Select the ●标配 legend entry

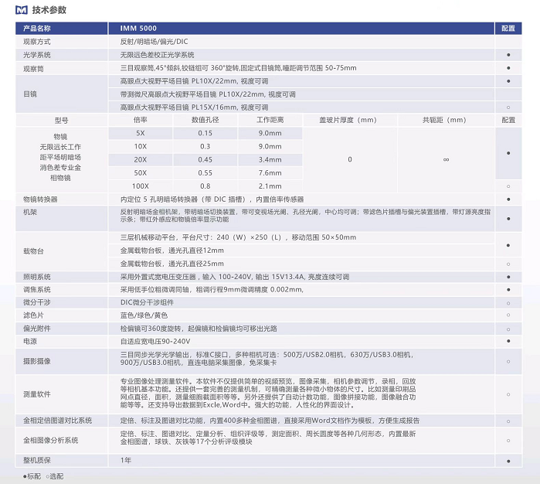pyautogui.click(x=32, y=476)
